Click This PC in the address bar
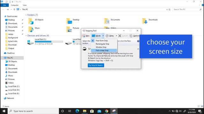Viewport: 204px width, 114px height. tap(25, 9)
